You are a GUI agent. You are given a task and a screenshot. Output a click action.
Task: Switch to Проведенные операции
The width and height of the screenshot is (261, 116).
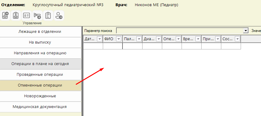pyautogui.click(x=41, y=75)
